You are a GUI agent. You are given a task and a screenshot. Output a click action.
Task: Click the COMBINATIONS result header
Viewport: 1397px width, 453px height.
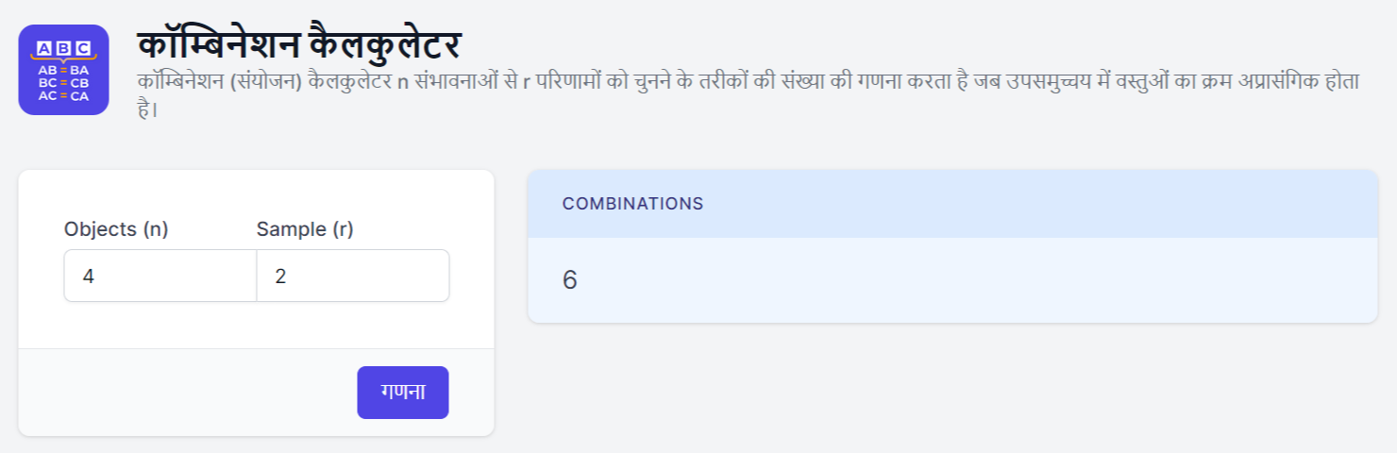[632, 204]
